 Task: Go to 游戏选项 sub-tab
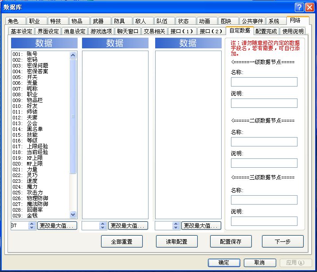(101, 32)
